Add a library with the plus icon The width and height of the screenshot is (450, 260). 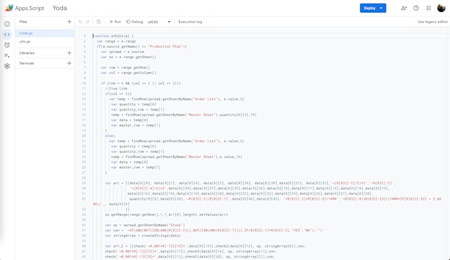click(x=69, y=53)
